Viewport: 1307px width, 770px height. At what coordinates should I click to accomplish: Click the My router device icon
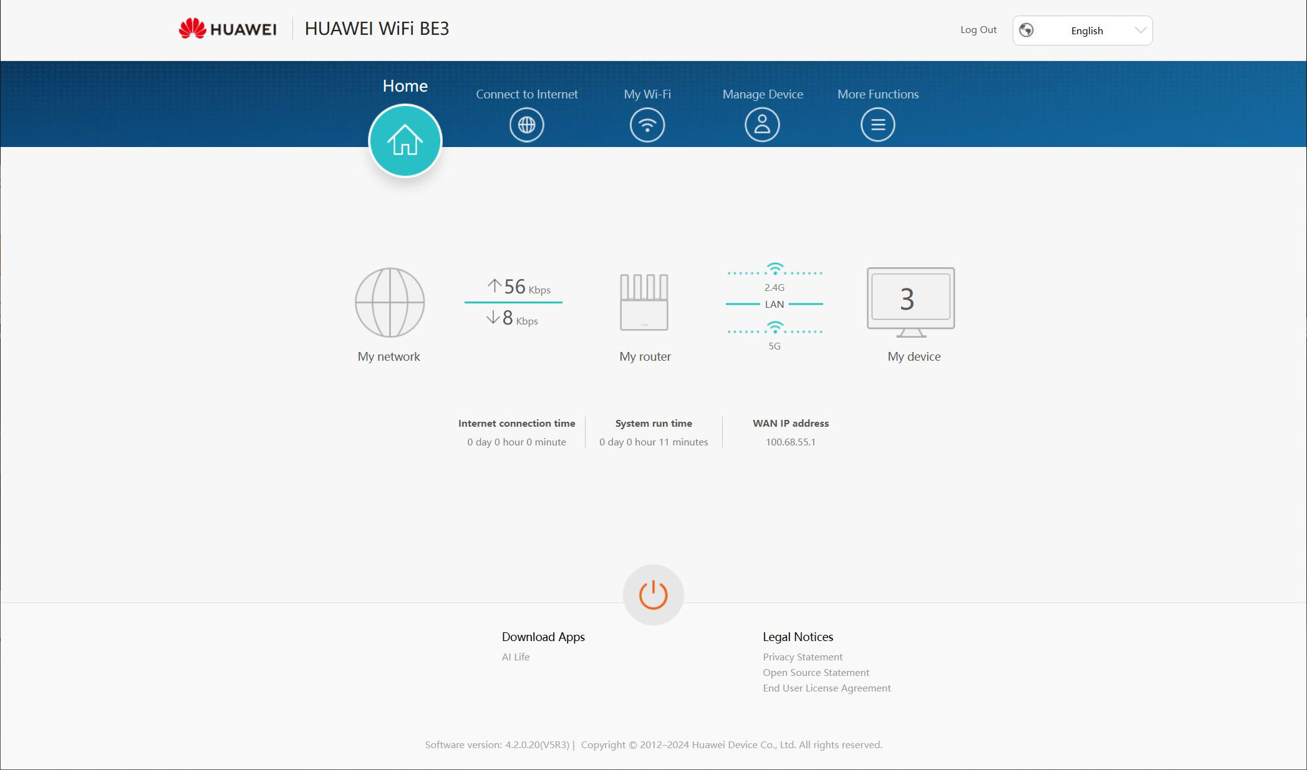[644, 302]
